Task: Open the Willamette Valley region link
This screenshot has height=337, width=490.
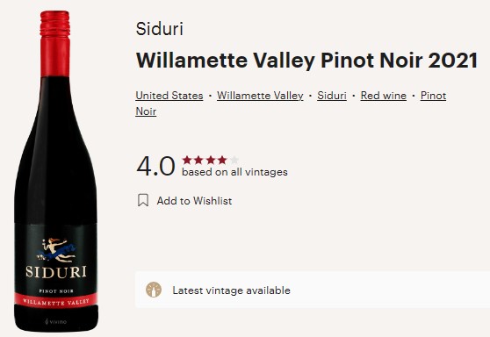Action: pyautogui.click(x=260, y=96)
